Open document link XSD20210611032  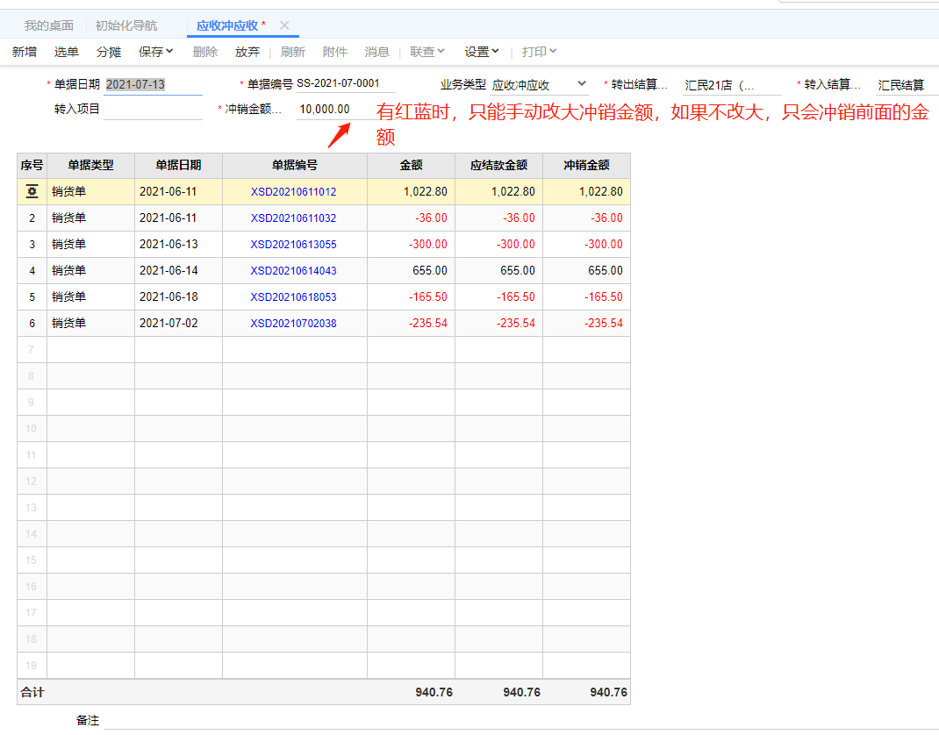293,218
